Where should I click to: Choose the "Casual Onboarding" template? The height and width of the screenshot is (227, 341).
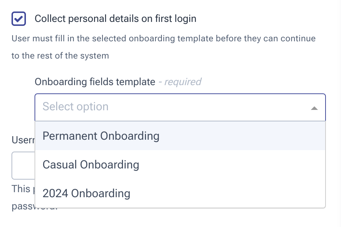coord(90,165)
